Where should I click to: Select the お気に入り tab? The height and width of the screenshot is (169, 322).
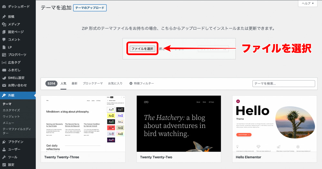(115, 84)
